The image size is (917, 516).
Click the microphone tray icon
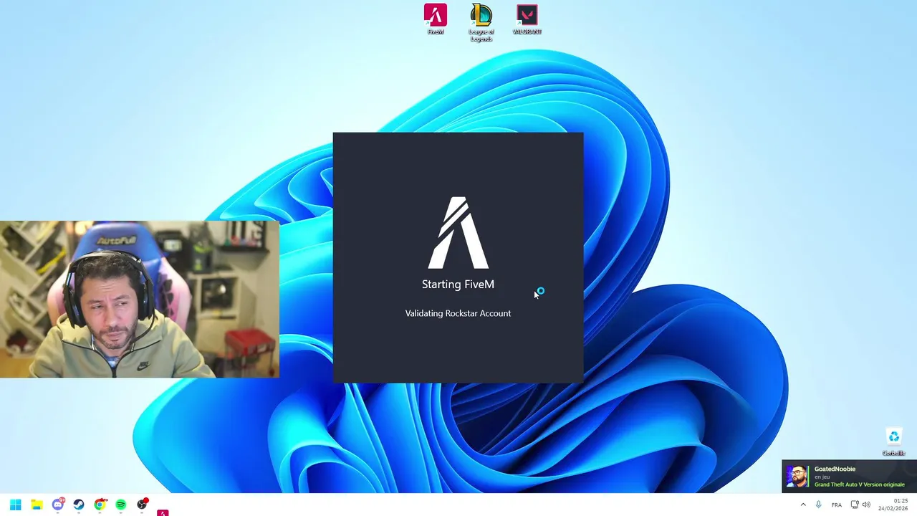[x=819, y=505]
